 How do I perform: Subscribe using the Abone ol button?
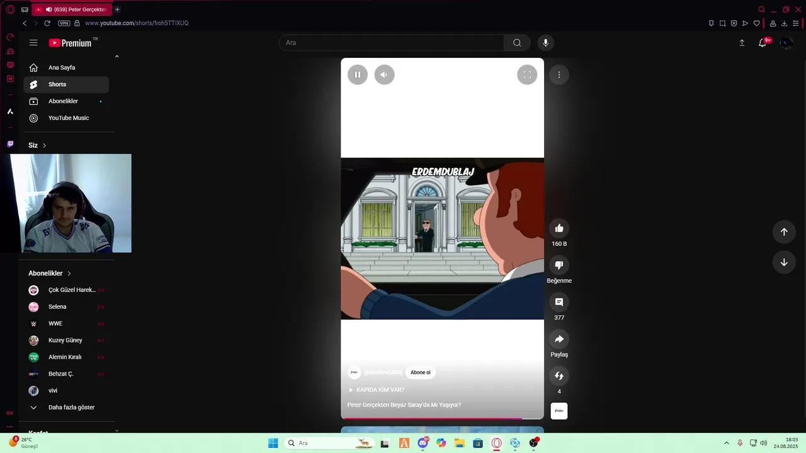[x=421, y=372]
